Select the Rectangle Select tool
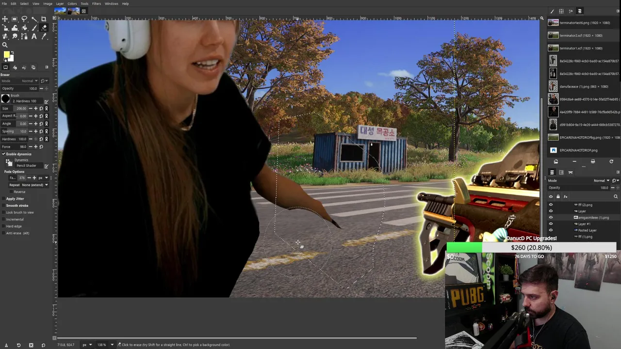 15,19
